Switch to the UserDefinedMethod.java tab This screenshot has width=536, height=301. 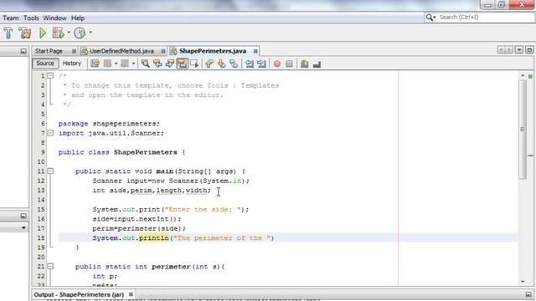(x=121, y=51)
